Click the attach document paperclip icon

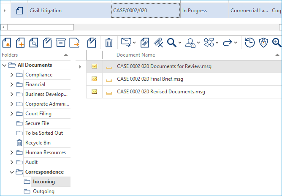click(145, 43)
